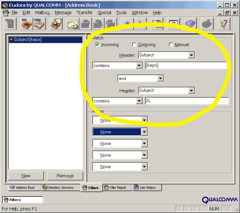This screenshot has height=213, width=240.
Task: Open the File menu
Action: (15, 13)
